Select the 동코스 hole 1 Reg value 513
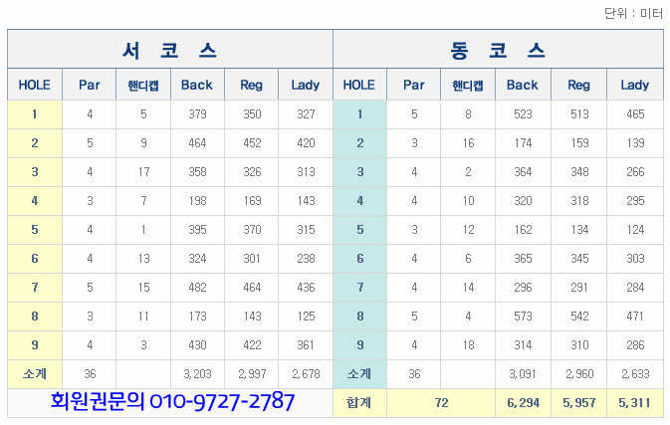This screenshot has width=670, height=425. point(579,114)
